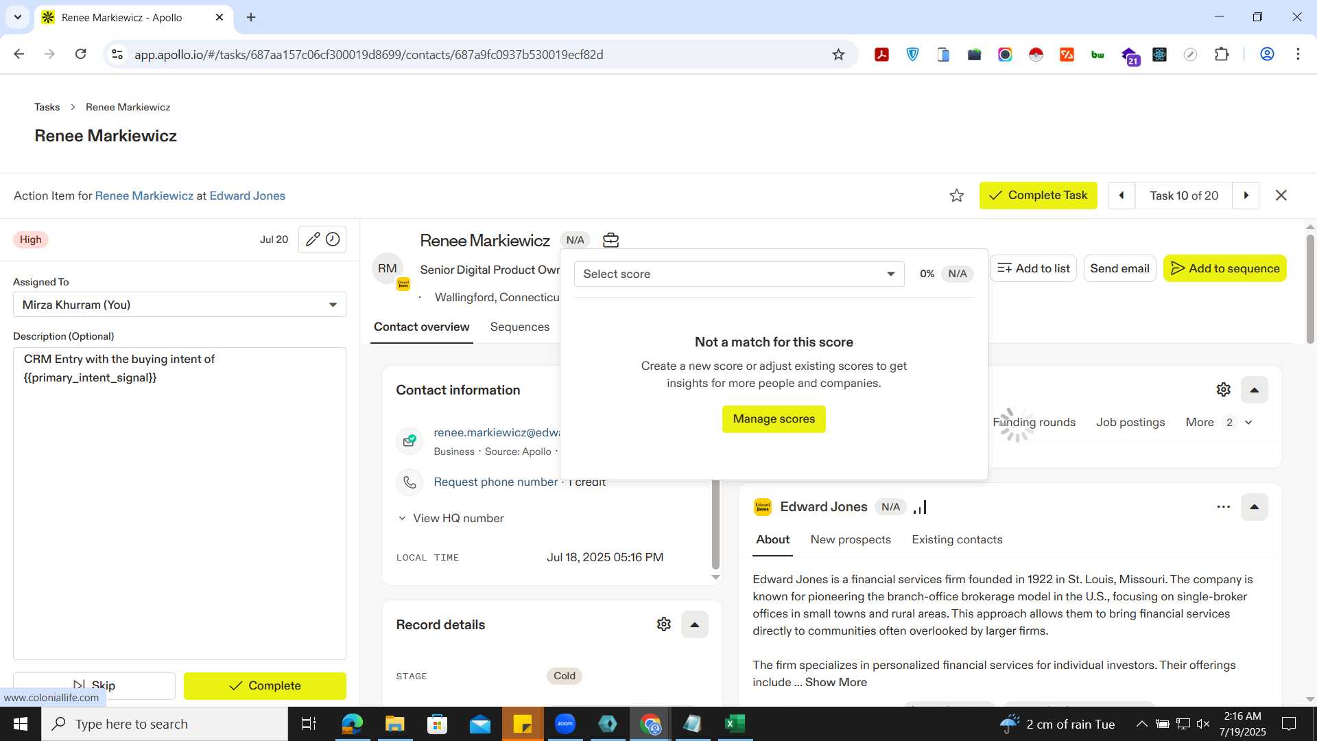
Task: Open Chrome tab search dropdown
Action: click(x=17, y=17)
